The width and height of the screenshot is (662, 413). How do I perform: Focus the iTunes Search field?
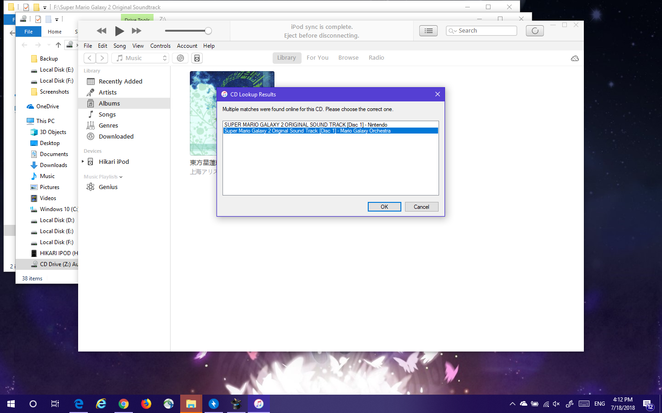pyautogui.click(x=481, y=31)
